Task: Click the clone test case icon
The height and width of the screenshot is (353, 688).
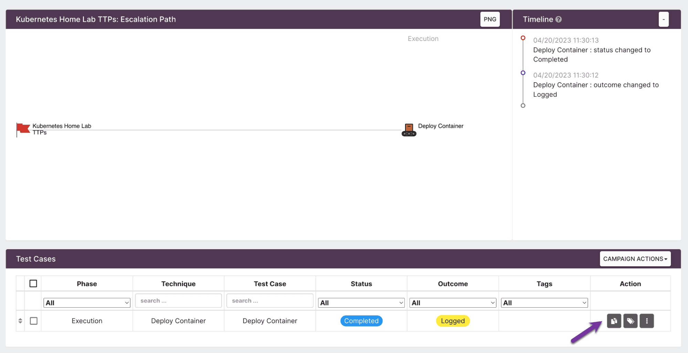Action: coord(614,321)
